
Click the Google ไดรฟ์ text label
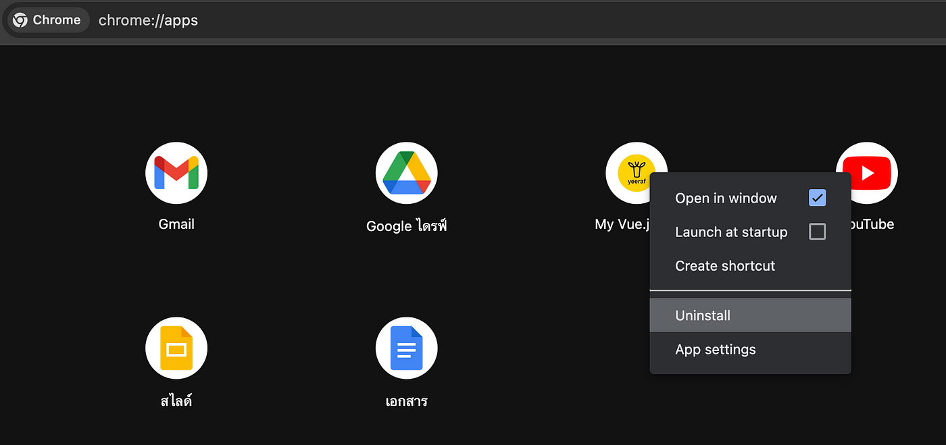pyautogui.click(x=407, y=226)
